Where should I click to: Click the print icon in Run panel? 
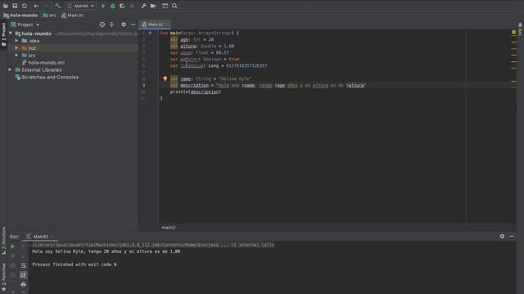tap(23, 285)
